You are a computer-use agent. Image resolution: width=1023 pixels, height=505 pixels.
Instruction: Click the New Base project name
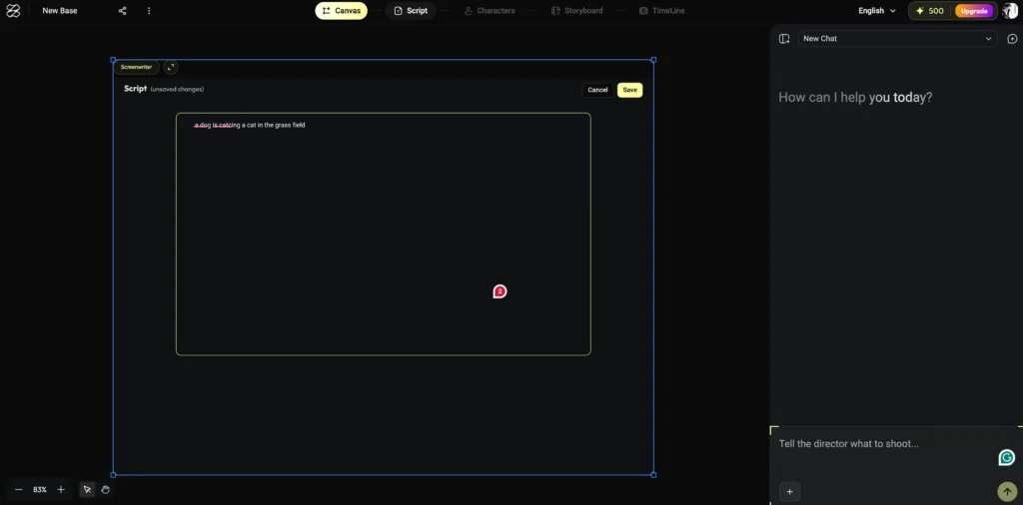tap(59, 10)
